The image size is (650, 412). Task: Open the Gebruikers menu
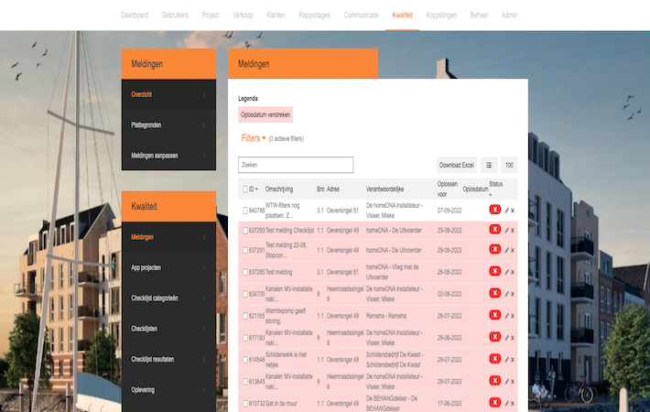coord(175,16)
